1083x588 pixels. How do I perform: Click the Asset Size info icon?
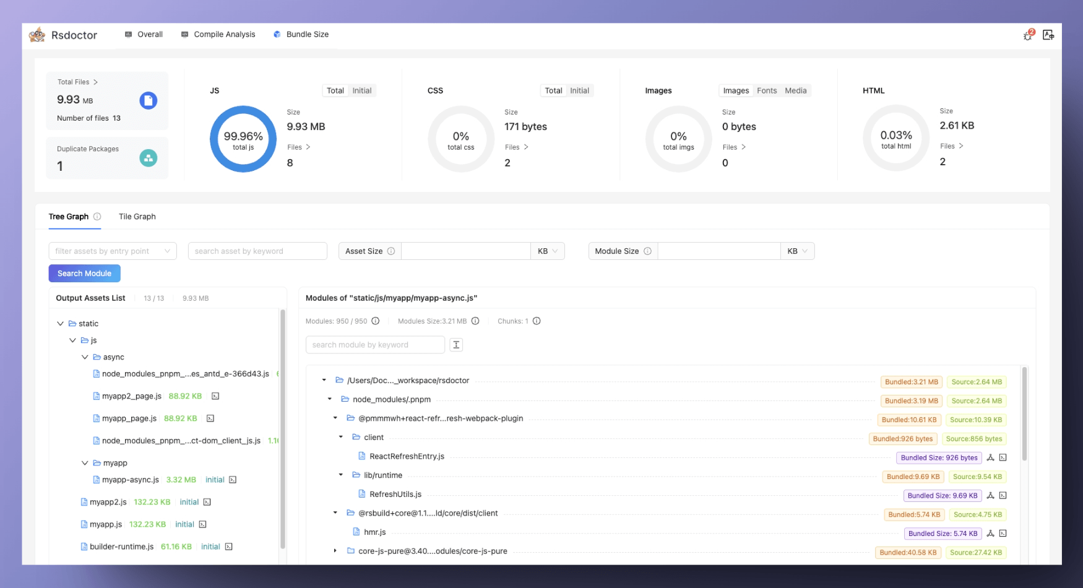click(391, 251)
